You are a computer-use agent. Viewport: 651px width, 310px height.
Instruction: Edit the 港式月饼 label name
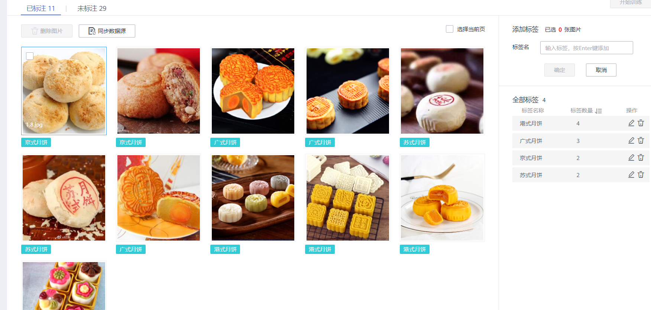pos(631,123)
